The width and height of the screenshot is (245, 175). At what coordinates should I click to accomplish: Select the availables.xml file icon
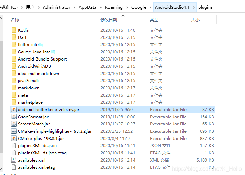tap(14, 160)
